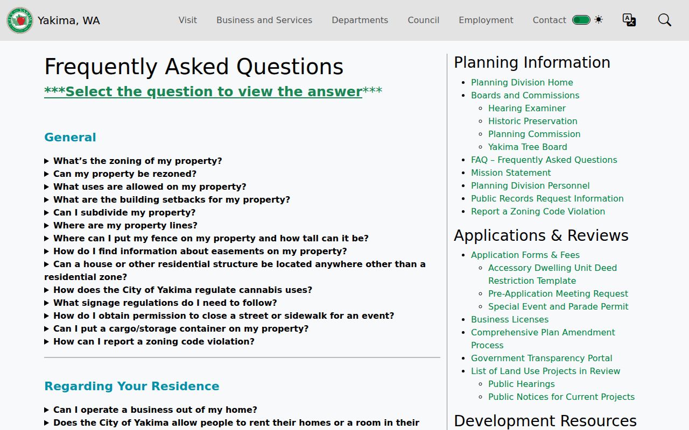
Task: Open Boards and Commissions link
Action: point(525,95)
